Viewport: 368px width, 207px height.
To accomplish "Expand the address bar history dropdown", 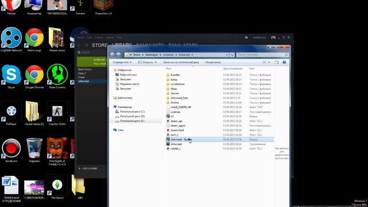I will [227, 55].
